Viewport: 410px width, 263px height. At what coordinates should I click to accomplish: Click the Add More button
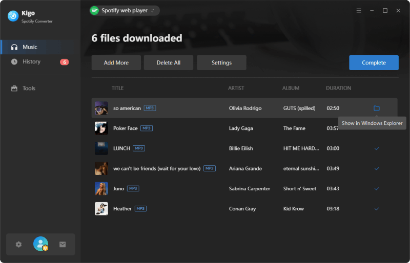[x=116, y=63]
